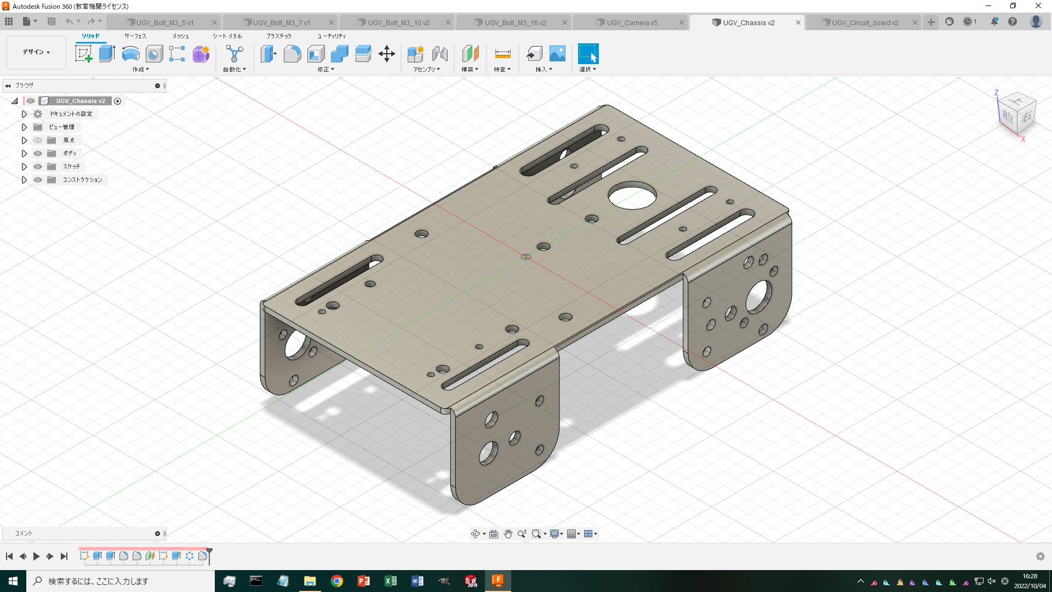Open the デザイン workspace dropdown
The image size is (1052, 592).
[36, 52]
